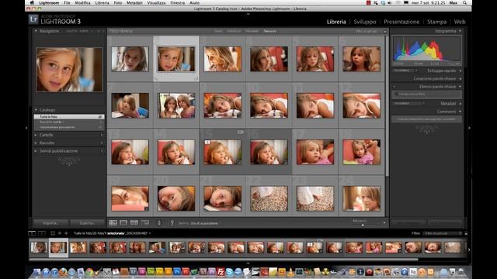497x279 pixels.
Task: Hide filmstrip with bottom edge arrow
Action: click(x=248, y=263)
